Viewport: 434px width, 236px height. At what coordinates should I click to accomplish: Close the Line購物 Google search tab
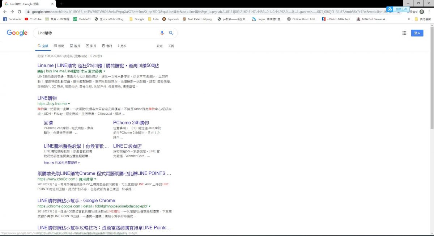click(x=53, y=4)
